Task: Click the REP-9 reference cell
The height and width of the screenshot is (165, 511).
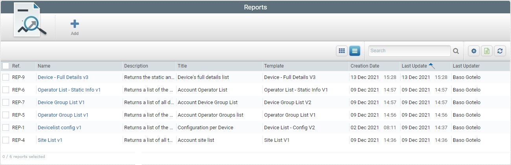Action: 18,77
